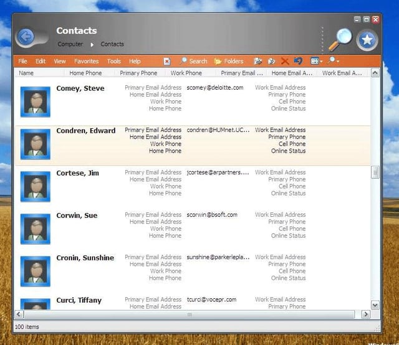Click email scorwin@bsoft.com
The image size is (399, 345).
coord(212,215)
